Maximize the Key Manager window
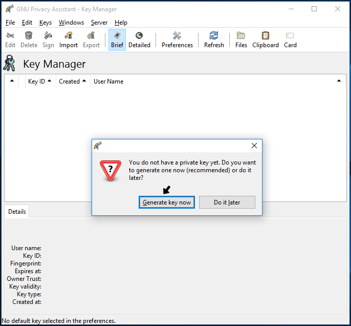351x326 pixels. pos(314,9)
